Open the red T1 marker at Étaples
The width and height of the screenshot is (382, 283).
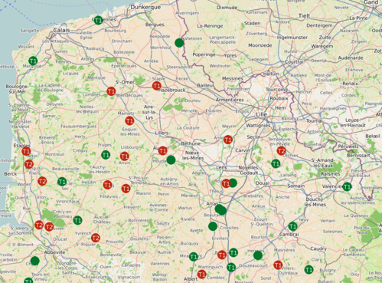pos(26,151)
